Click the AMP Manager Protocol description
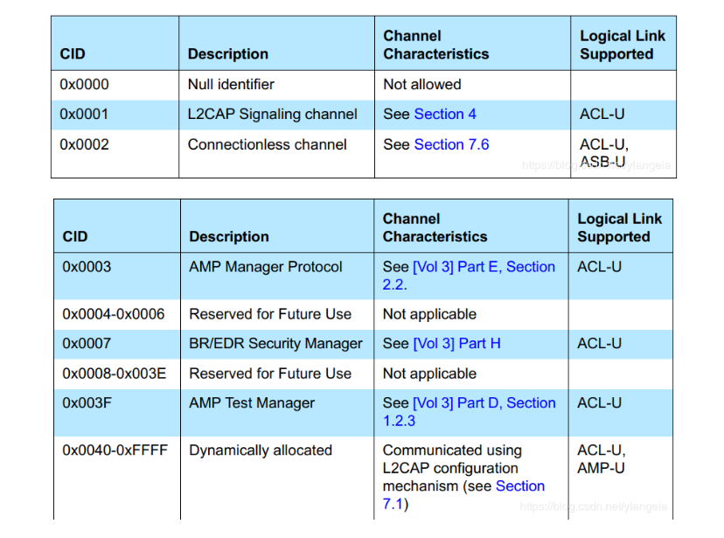The width and height of the screenshot is (724, 538). pos(266,267)
